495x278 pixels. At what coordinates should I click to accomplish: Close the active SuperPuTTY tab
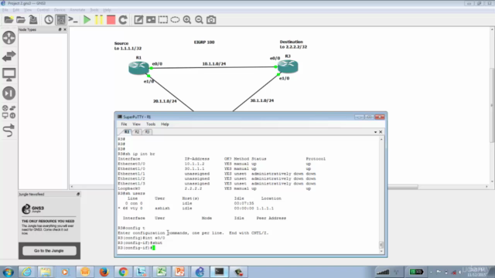pos(381,132)
